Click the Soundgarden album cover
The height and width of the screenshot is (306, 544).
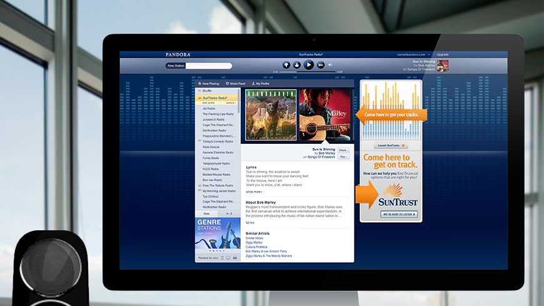pos(271,115)
